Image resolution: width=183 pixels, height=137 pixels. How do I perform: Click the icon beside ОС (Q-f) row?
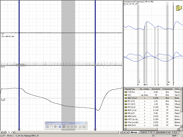point(126,104)
